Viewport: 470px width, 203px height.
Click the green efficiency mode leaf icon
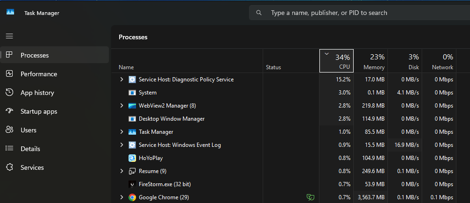tap(311, 197)
